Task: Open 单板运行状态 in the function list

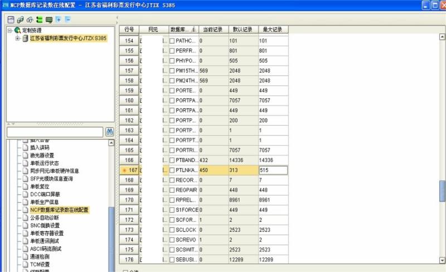Action: [x=46, y=163]
